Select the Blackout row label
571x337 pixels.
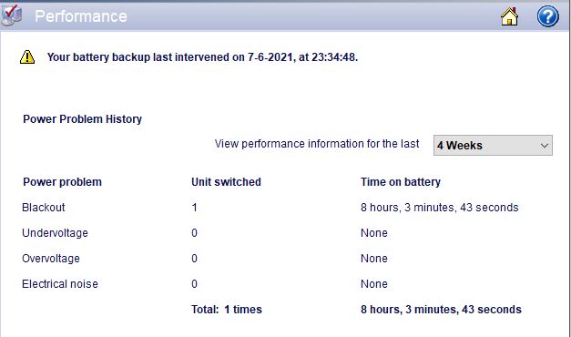coord(44,208)
